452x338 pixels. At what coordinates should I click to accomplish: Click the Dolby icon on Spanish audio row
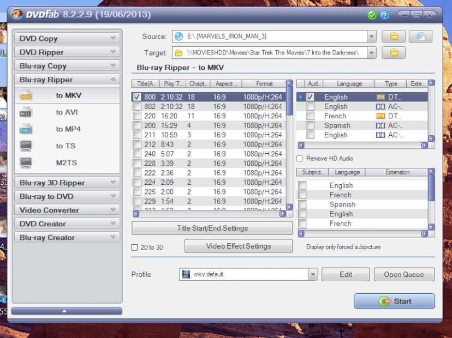[x=380, y=125]
